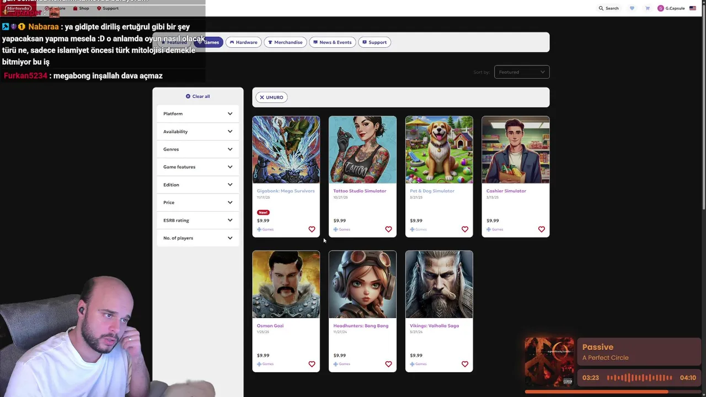Click the Games tag on Tattoo Studio Simulator
Screen dimensions: 706x397
click(x=341, y=229)
